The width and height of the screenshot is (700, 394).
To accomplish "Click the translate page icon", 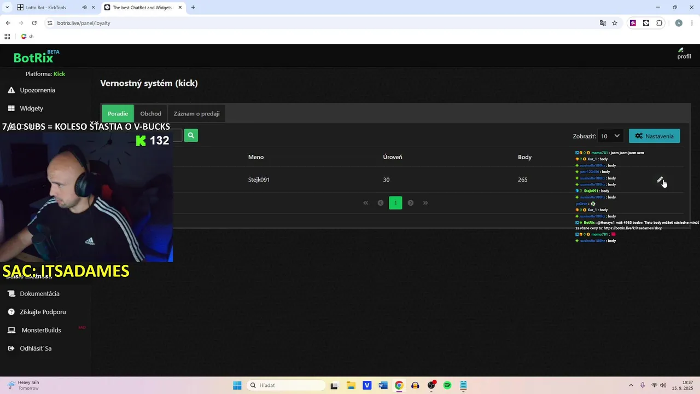I will pyautogui.click(x=603, y=23).
